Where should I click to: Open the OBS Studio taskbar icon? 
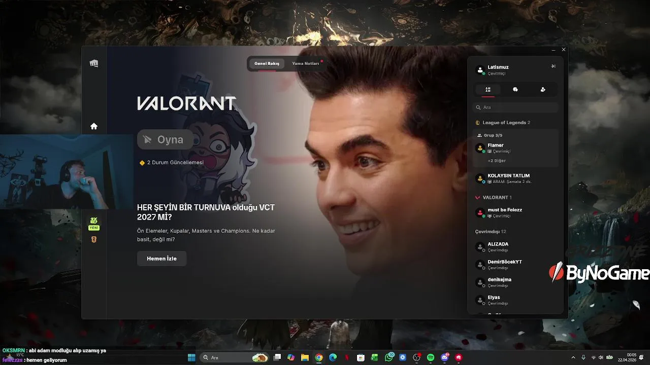[417, 357]
